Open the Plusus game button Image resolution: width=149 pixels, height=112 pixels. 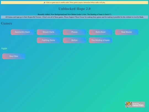74,32
